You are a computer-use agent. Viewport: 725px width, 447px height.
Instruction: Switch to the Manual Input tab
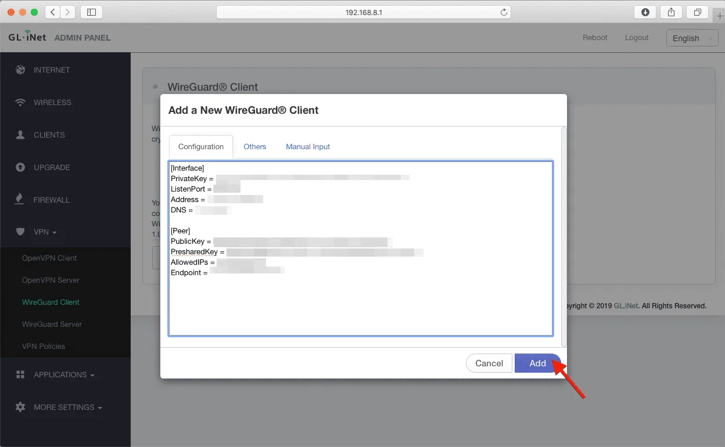307,147
